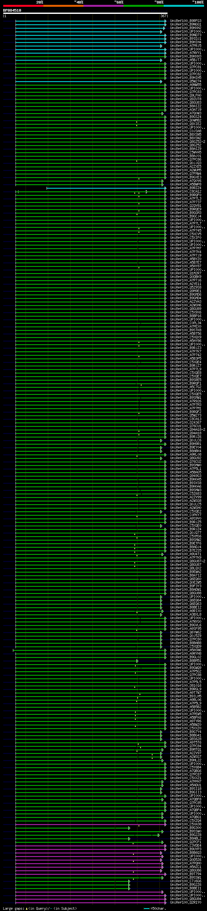Click the purple segment of the identity scale
Image resolution: width=207 pixels, height=911 pixels.
(103, 6)
